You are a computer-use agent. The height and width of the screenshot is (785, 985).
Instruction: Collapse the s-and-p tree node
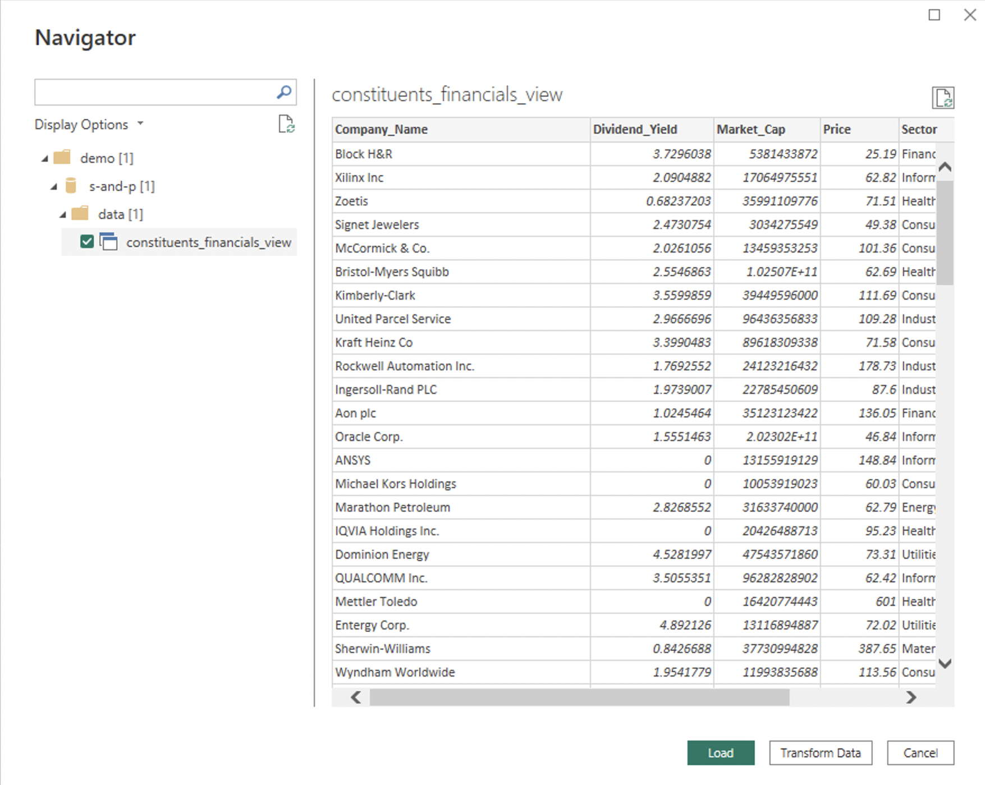coord(54,187)
